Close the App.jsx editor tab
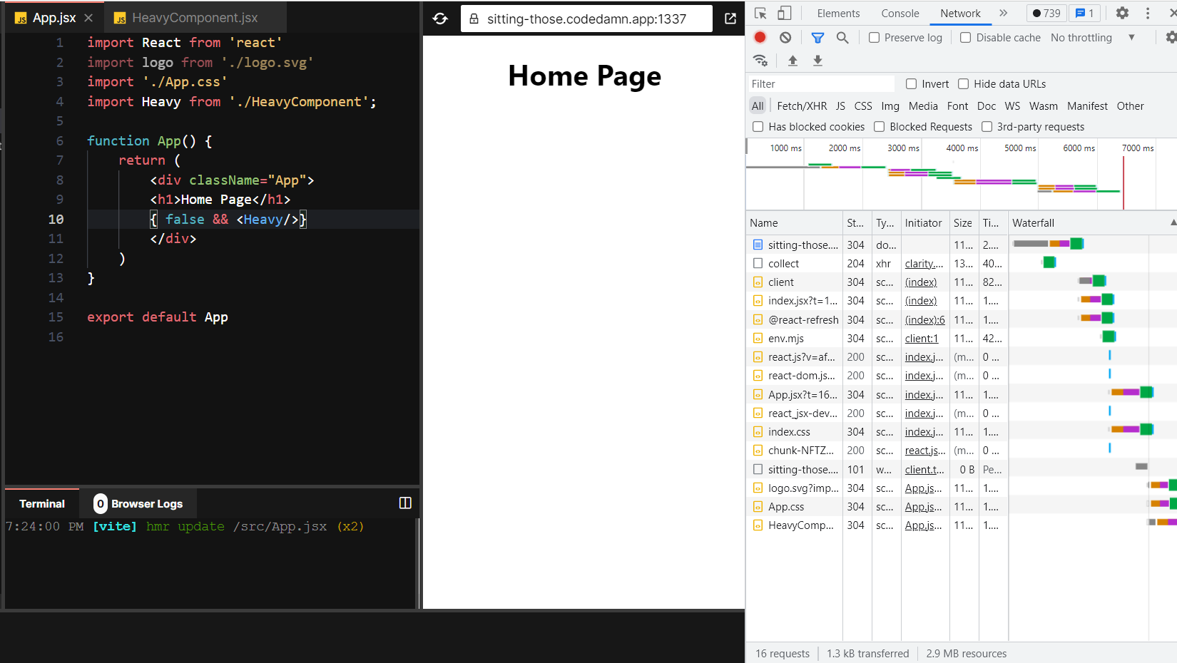Viewport: 1177px width, 663px height. point(88,18)
